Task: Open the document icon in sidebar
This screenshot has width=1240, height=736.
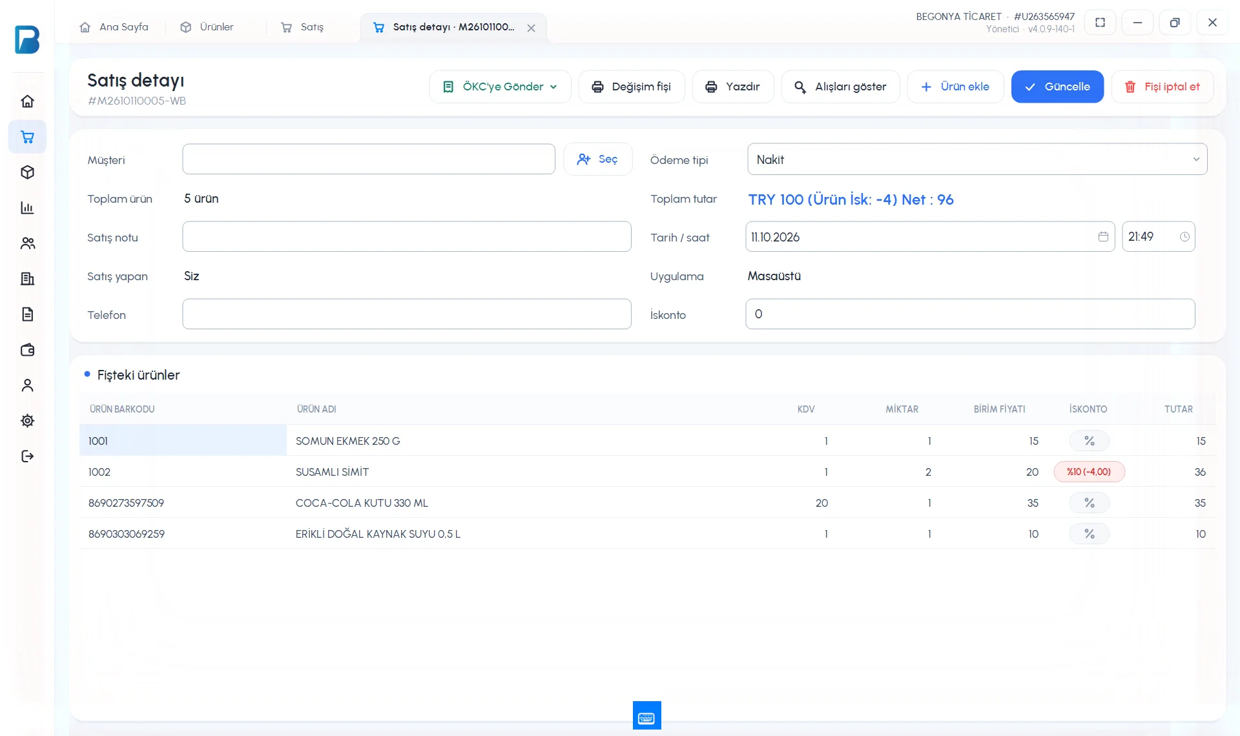Action: (x=27, y=314)
